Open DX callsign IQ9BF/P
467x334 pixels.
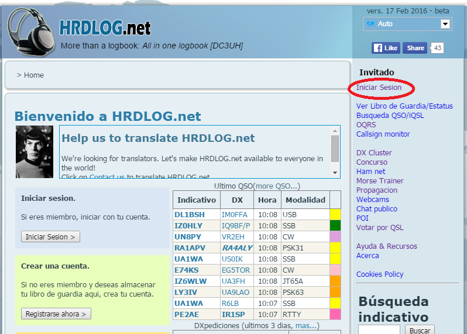pyautogui.click(x=236, y=226)
